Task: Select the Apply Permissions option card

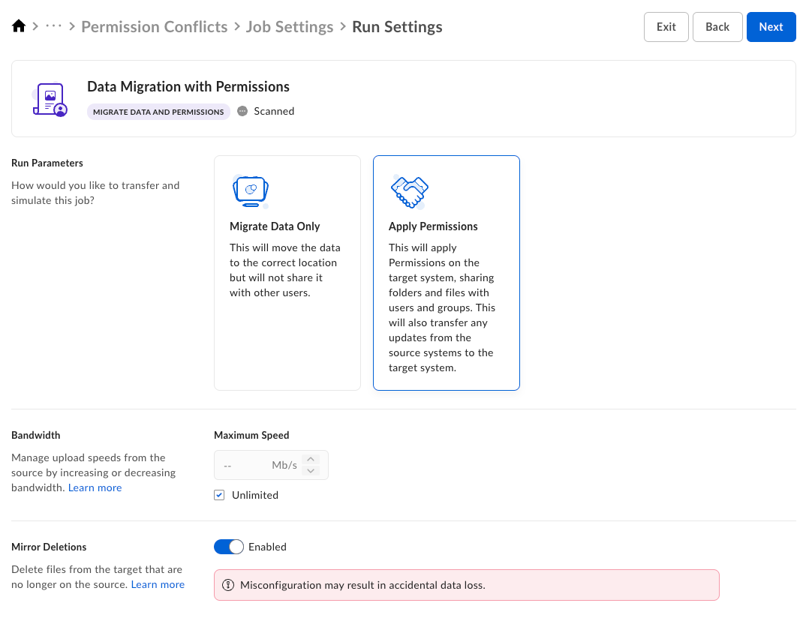Action: (x=446, y=273)
